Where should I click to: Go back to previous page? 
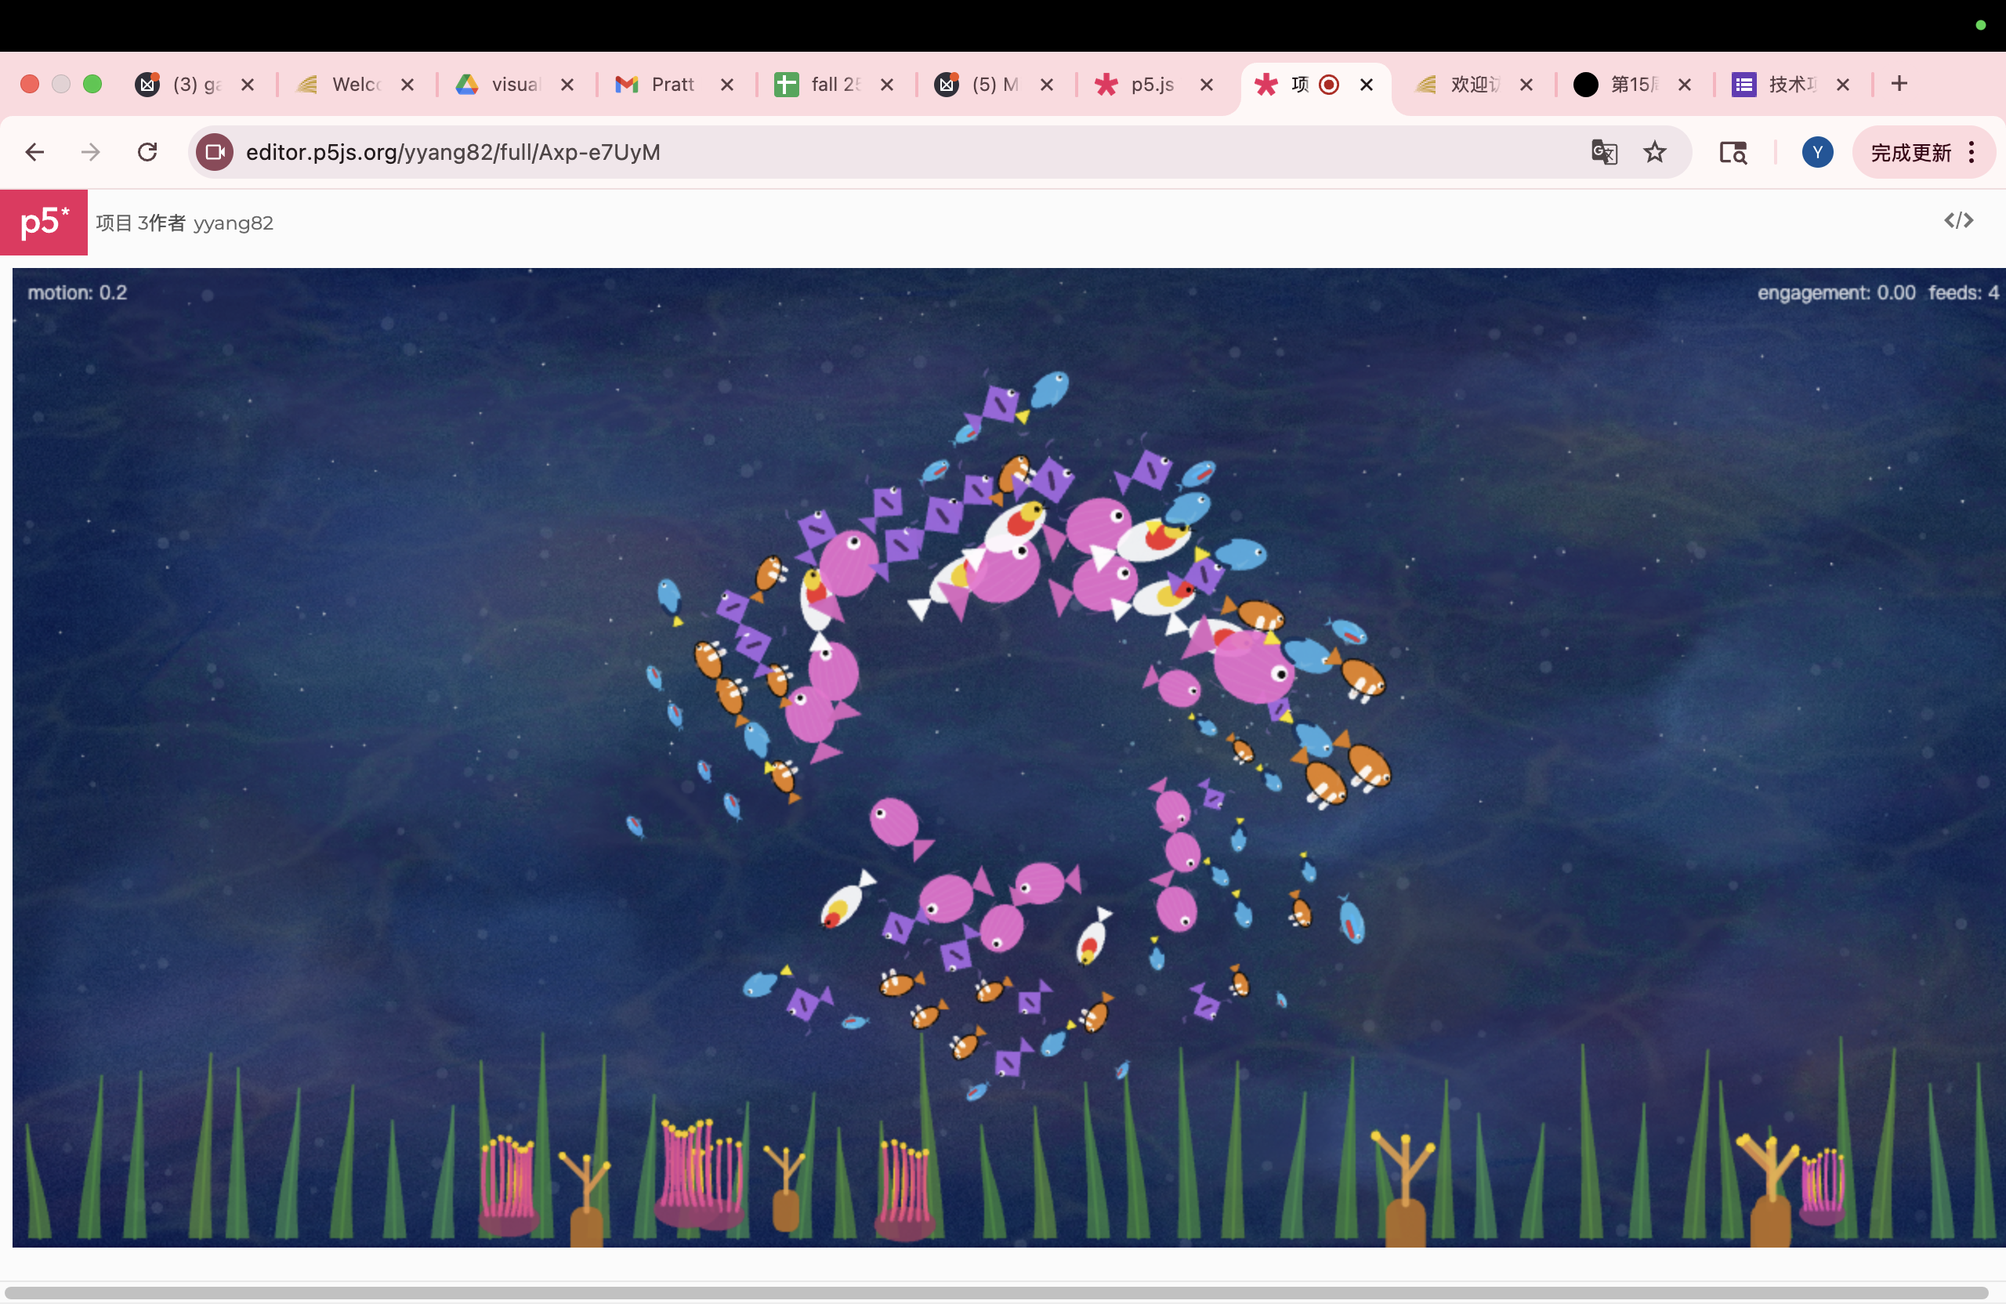pos(34,153)
